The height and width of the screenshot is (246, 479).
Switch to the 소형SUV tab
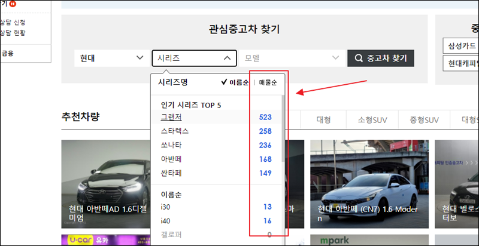point(372,120)
